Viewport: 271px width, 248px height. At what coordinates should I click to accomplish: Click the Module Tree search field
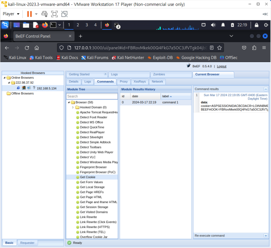coord(92,96)
